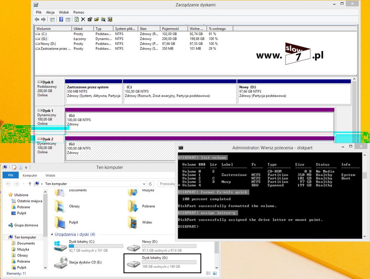
Task: Select the Dysk 2 disk label
Action: tap(50, 148)
